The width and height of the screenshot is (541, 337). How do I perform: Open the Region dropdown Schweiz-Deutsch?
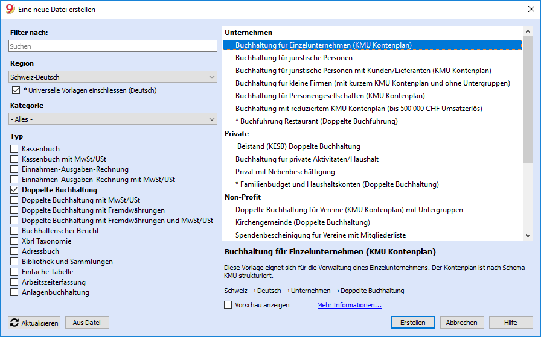point(113,77)
